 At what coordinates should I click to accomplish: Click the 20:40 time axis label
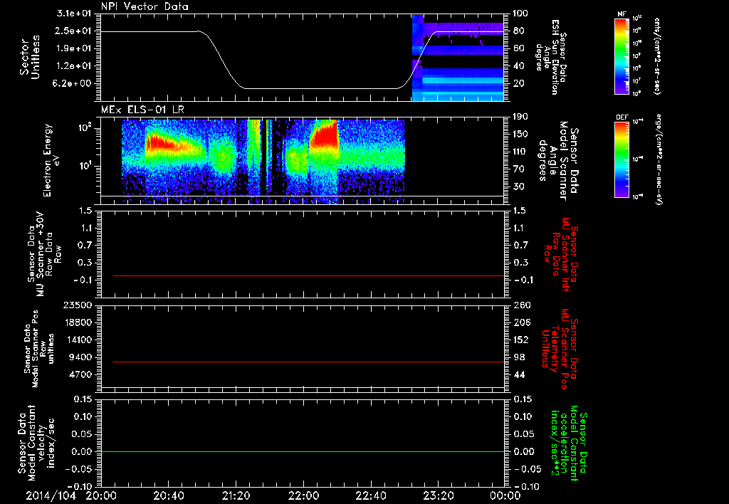(168, 495)
